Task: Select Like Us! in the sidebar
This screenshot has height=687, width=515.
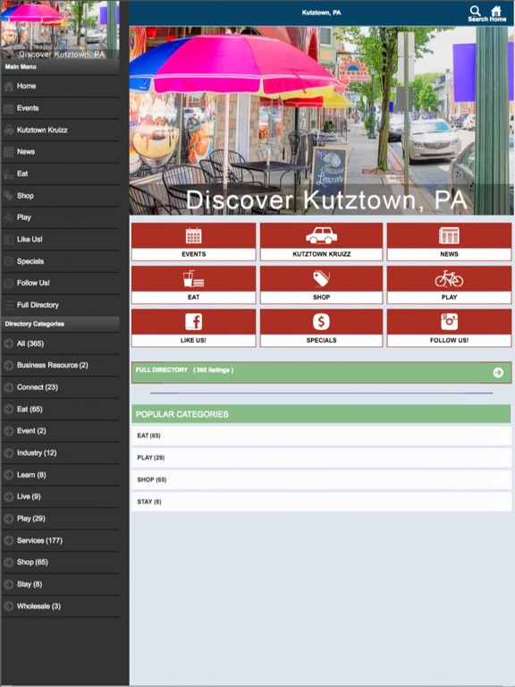Action: click(60, 239)
